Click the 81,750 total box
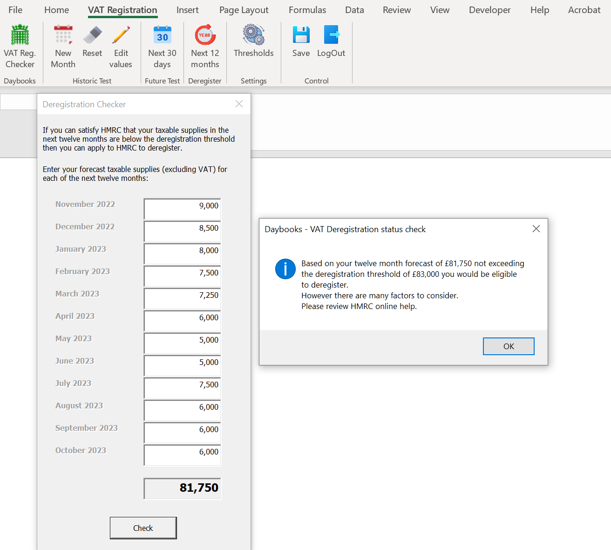 click(182, 488)
